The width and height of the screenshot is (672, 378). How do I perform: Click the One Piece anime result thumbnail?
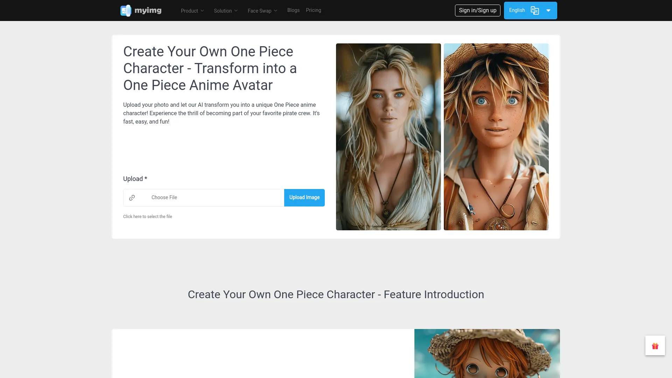click(496, 136)
